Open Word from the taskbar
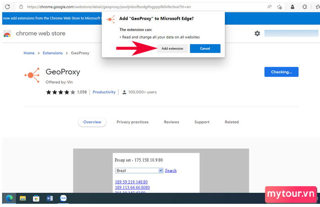 click(49, 198)
